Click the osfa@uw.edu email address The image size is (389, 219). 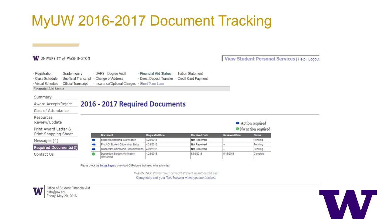(x=56, y=192)
